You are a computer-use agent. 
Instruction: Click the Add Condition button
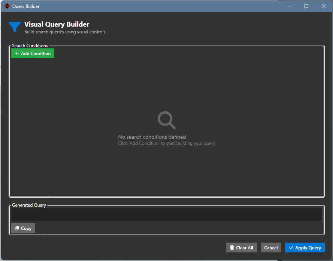tap(33, 53)
